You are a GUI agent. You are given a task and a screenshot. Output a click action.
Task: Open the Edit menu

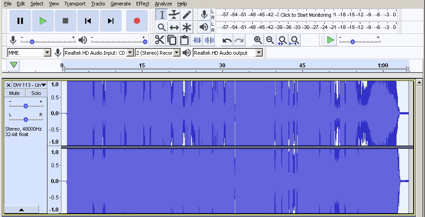coord(21,4)
